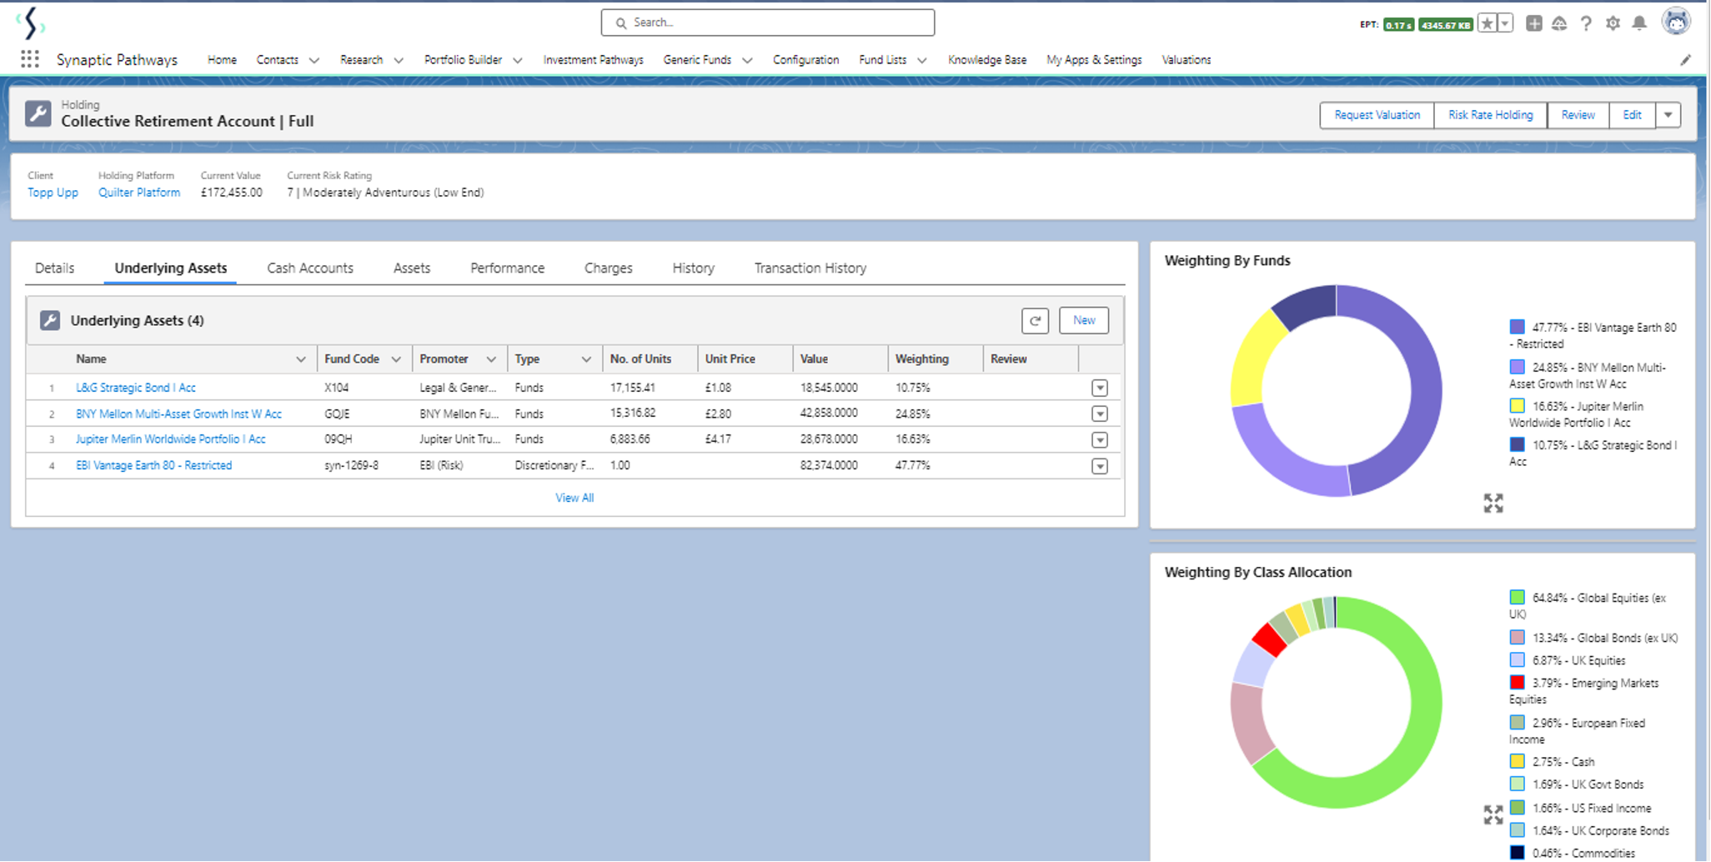The image size is (1711, 862).
Task: Click the edit navigation pencil icon
Action: [1685, 60]
